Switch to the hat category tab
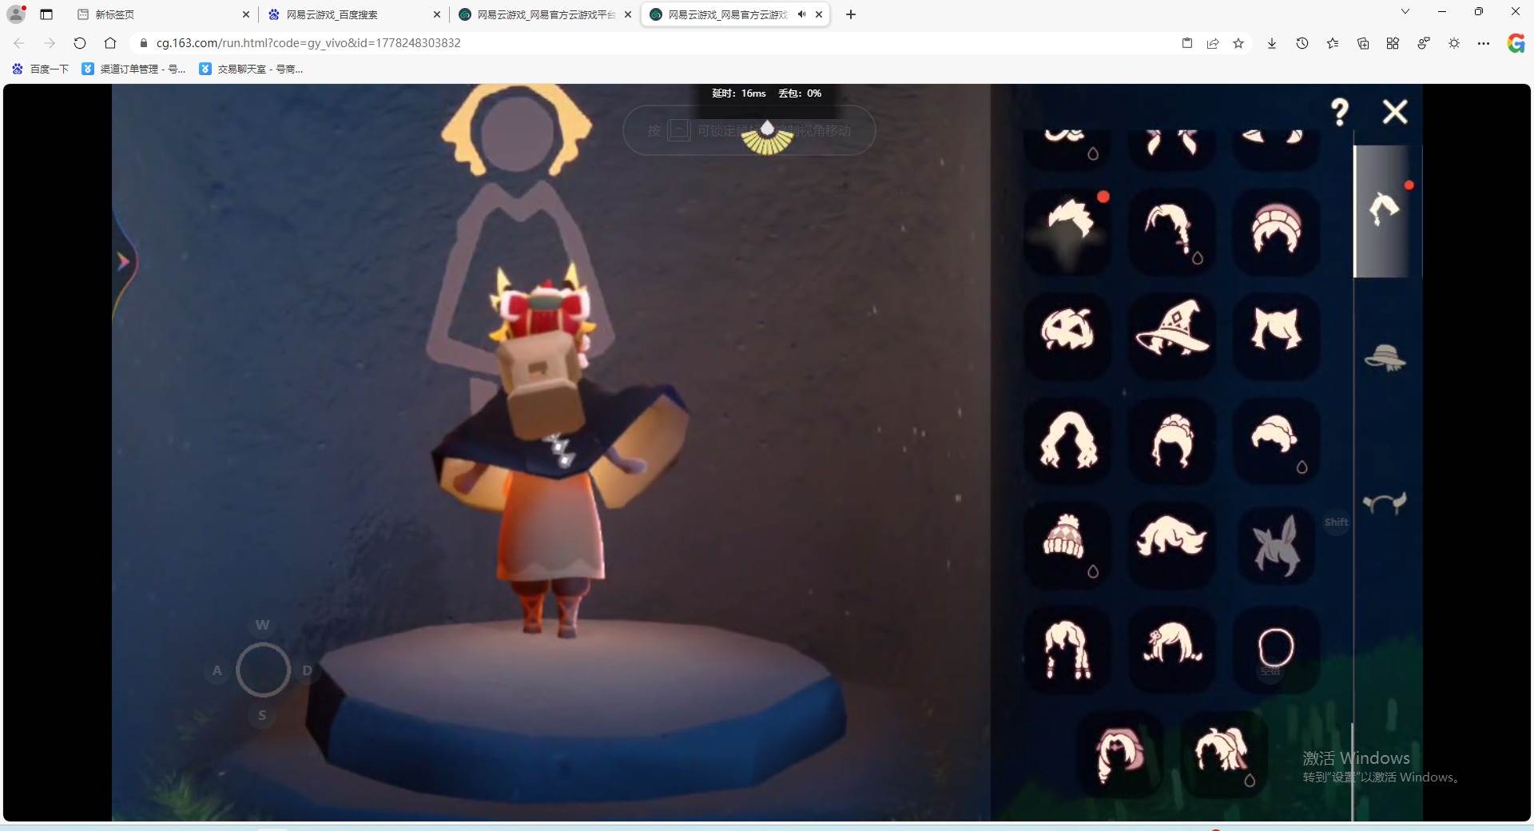Screen dimensions: 1534x831 [x=1385, y=358]
